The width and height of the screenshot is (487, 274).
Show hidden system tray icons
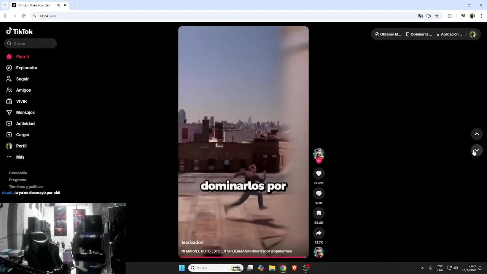(422, 268)
